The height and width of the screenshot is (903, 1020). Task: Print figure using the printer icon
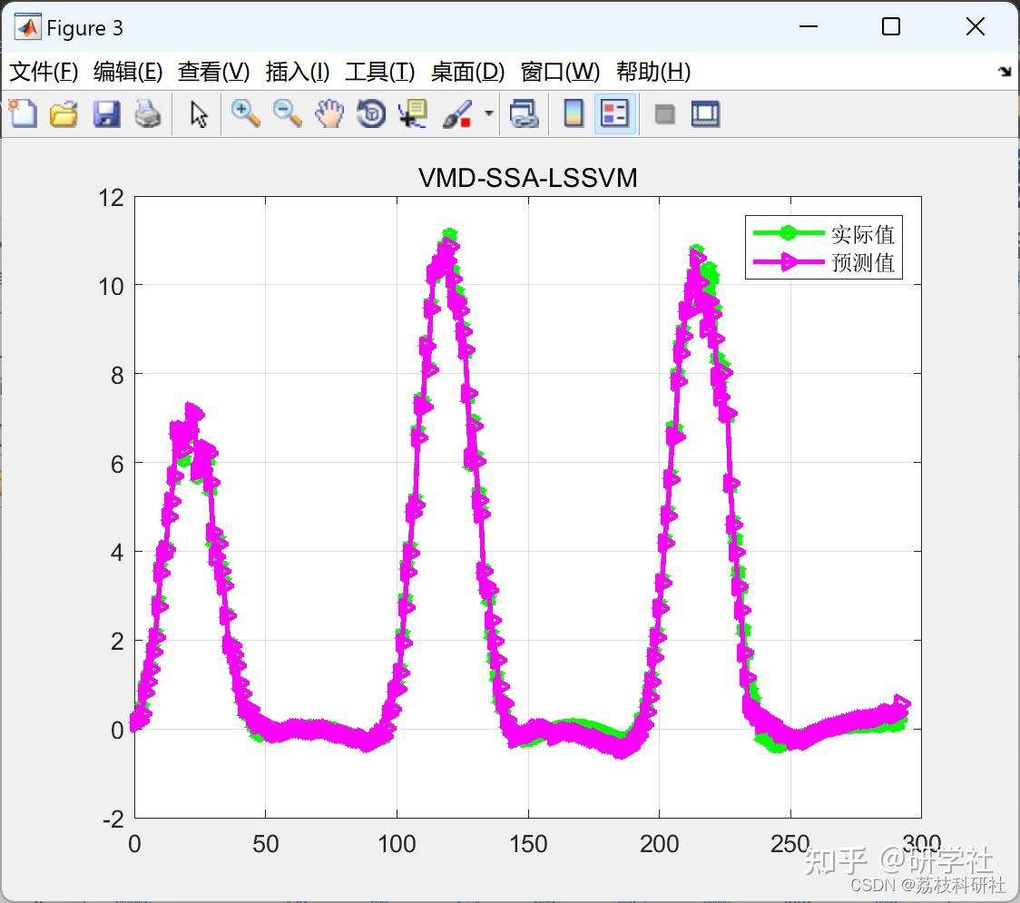tap(148, 113)
